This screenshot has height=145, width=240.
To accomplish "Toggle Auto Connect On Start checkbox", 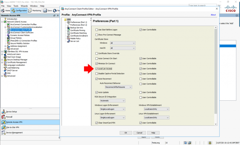I will pos(97,58).
